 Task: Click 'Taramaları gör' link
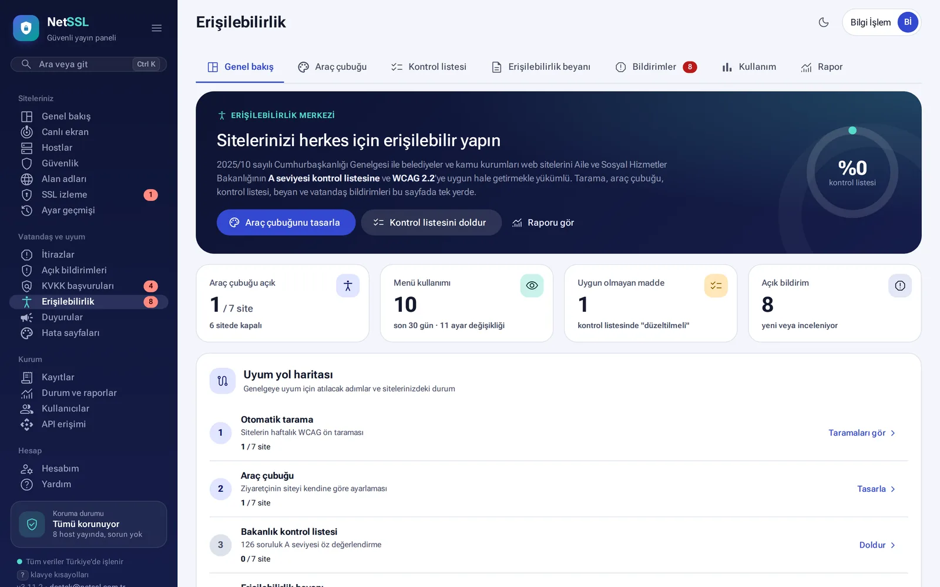(x=862, y=433)
